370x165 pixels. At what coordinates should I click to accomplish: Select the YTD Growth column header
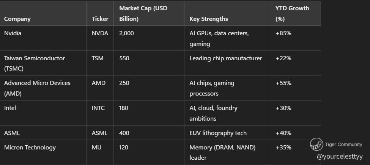pos(292,13)
